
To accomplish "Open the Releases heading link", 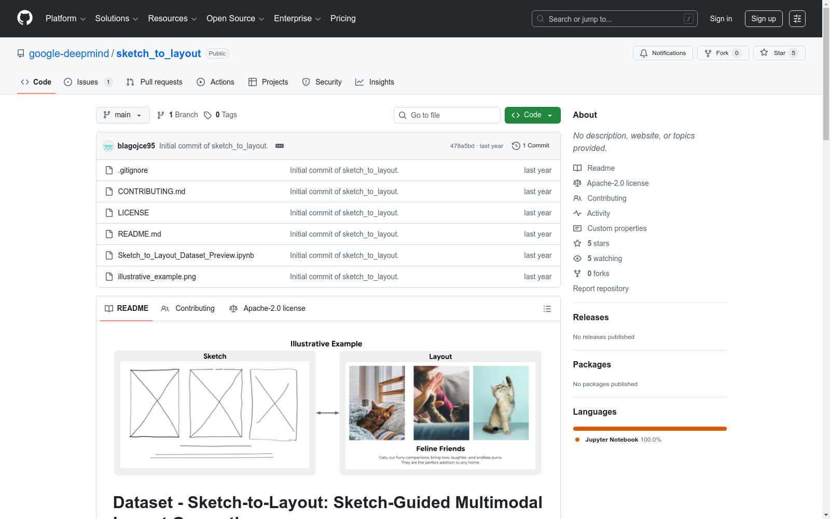I will (591, 317).
